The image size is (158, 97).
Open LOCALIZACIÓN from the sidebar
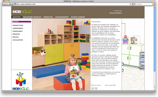tap(18, 40)
